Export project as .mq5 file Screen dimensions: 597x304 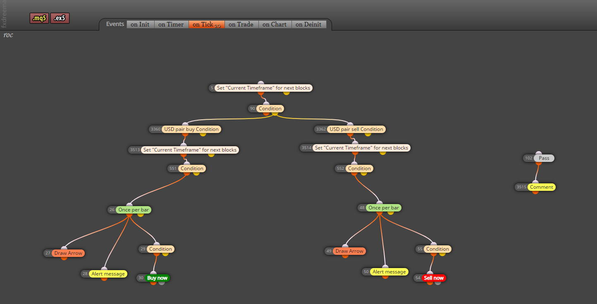(x=39, y=18)
